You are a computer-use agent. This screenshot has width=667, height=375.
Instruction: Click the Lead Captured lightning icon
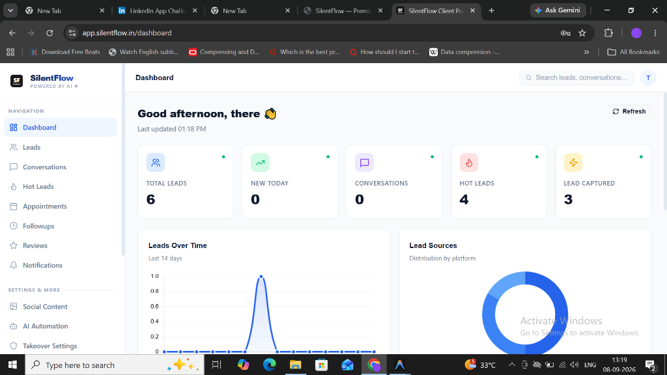pyautogui.click(x=573, y=162)
